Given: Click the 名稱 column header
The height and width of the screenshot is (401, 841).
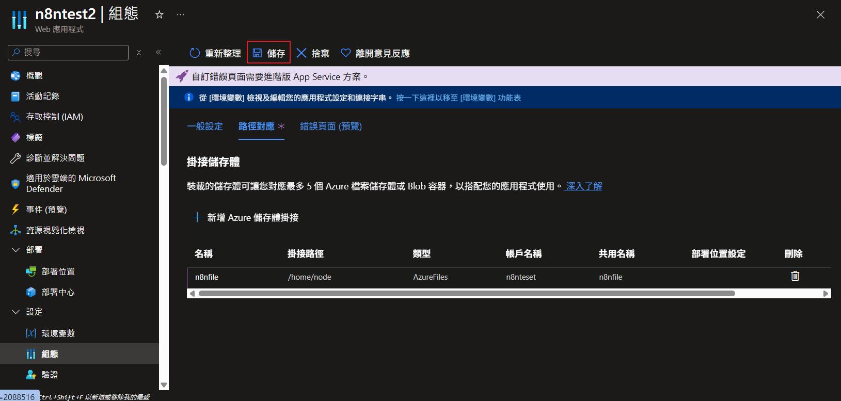Looking at the screenshot, I should (x=203, y=254).
